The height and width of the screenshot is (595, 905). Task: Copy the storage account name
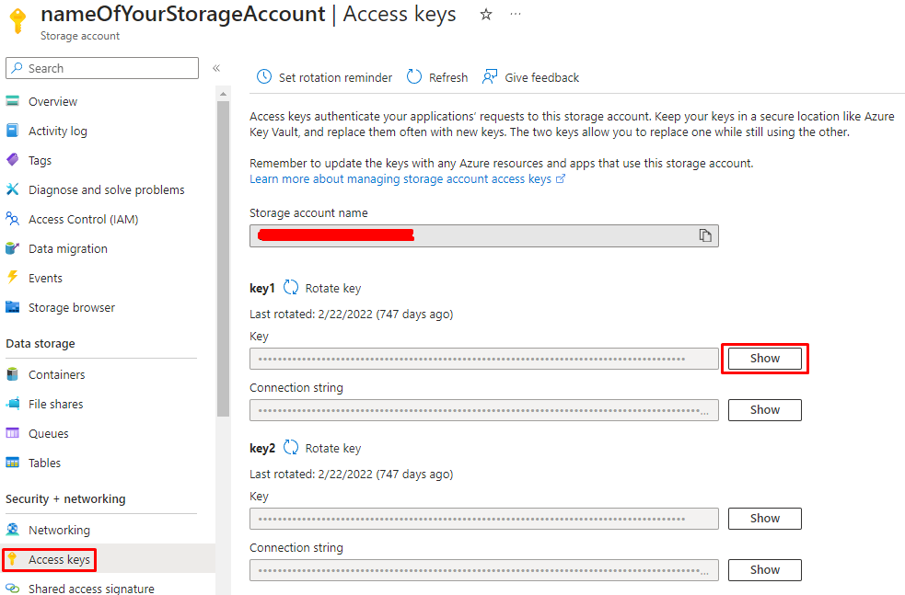tap(704, 235)
